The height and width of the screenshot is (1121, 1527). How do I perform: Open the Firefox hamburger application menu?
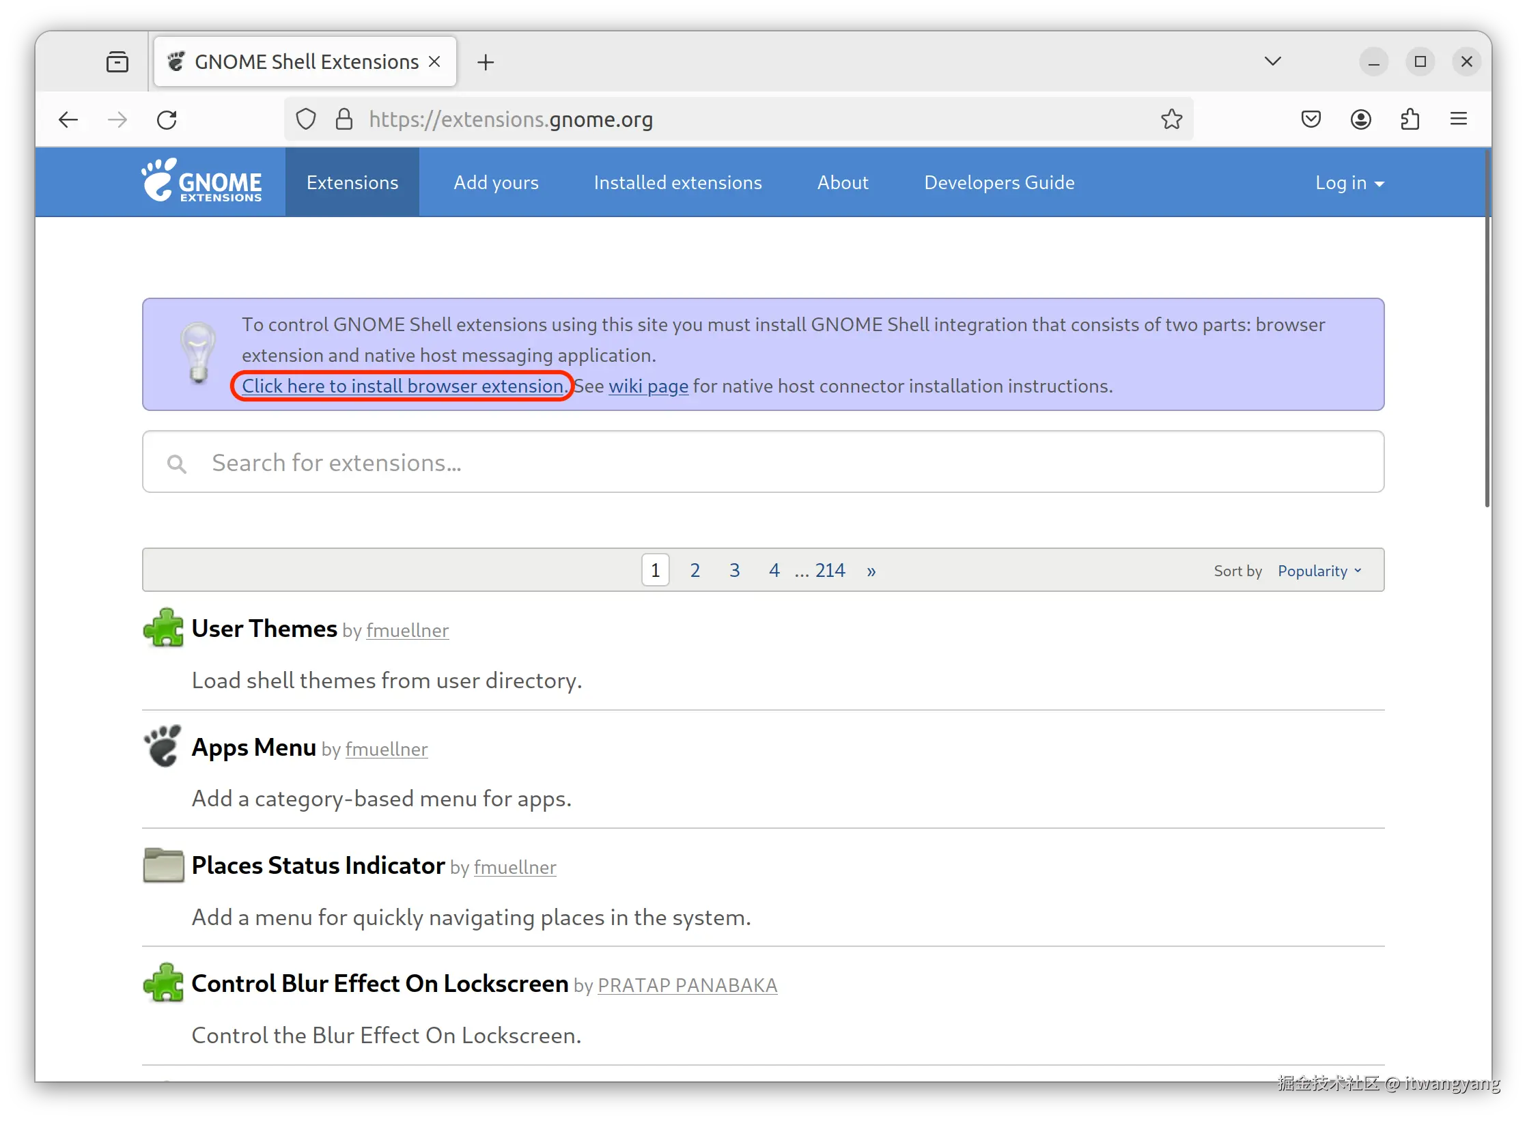[x=1459, y=119]
